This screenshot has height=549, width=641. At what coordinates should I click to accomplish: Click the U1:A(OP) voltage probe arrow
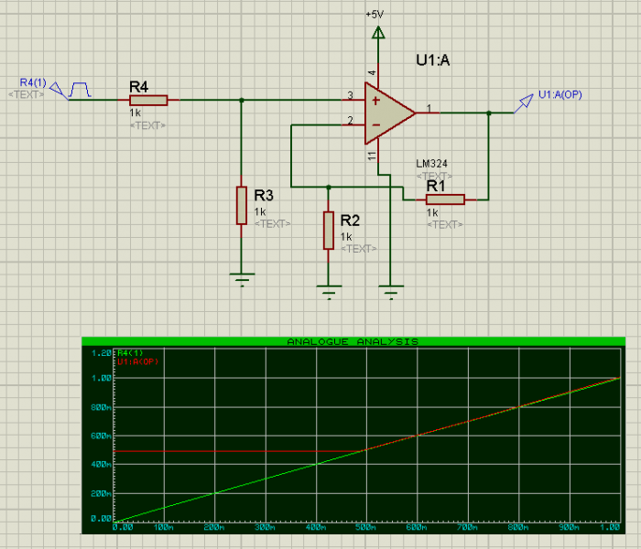(525, 102)
